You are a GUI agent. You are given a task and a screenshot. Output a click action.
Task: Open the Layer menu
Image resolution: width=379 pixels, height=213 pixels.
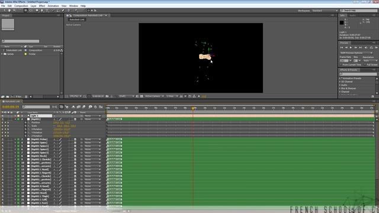point(33,6)
